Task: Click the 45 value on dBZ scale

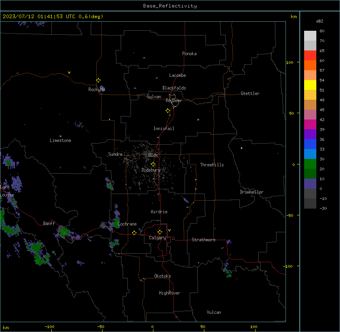Action: [322, 110]
